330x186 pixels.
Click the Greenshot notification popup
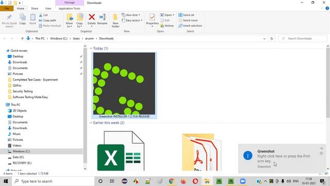click(282, 159)
